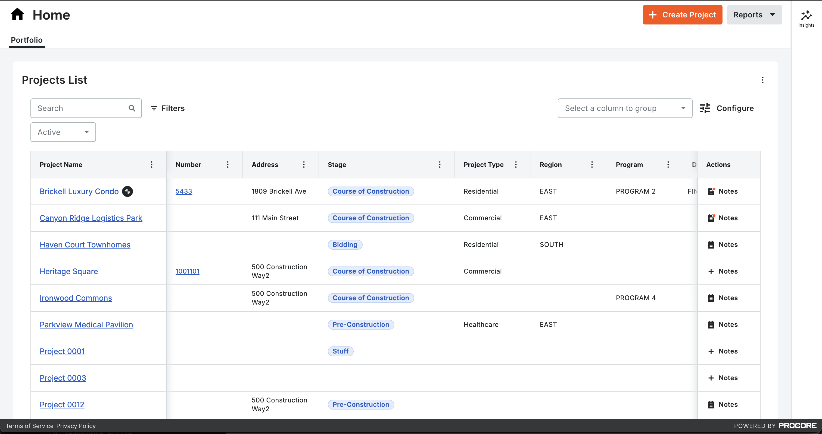Open Program column options menu
This screenshot has height=434, width=822.
(668, 165)
